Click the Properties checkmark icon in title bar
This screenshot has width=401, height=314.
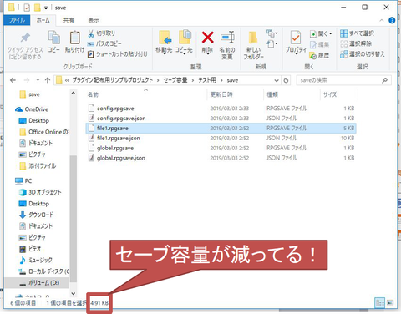coord(27,8)
